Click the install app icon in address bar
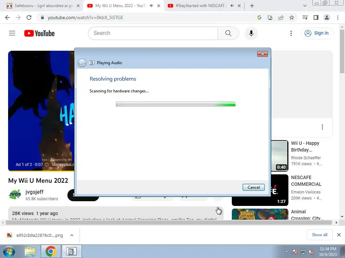The image size is (345, 258). 270,17
